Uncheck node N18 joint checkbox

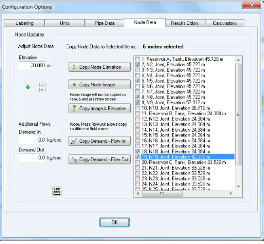coord(137,151)
